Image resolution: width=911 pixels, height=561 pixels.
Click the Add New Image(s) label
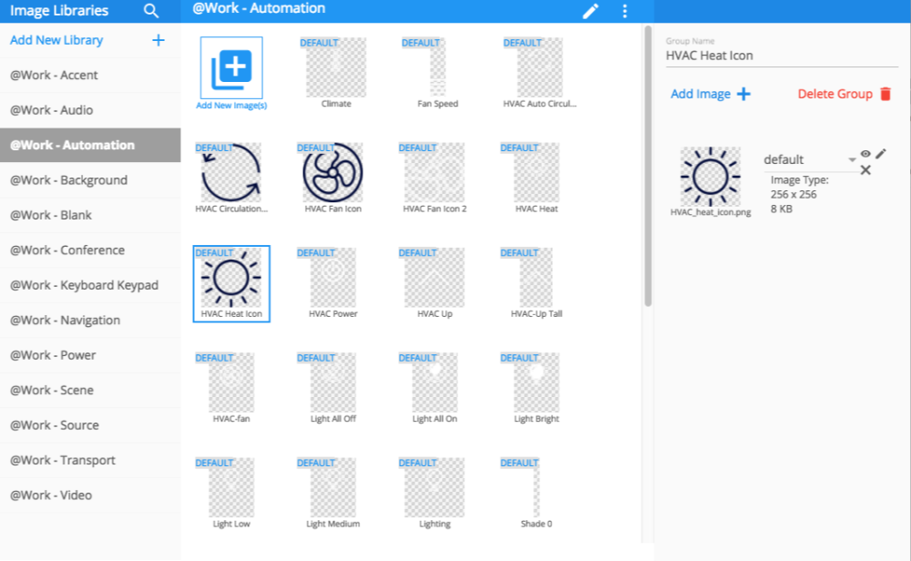pos(231,105)
